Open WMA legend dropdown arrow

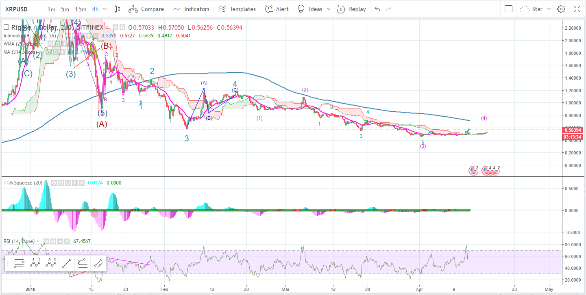point(42,44)
